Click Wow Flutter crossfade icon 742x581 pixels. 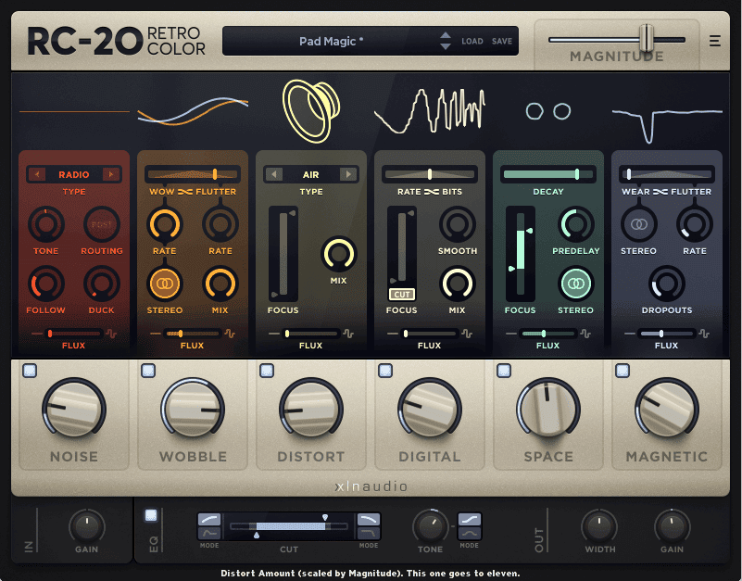[x=184, y=192]
